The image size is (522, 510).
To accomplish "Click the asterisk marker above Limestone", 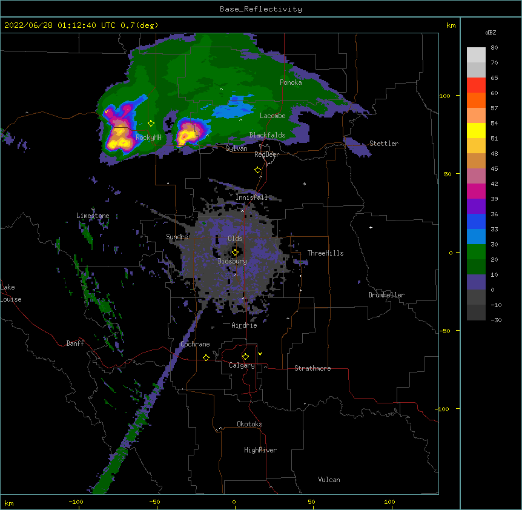I will point(93,210).
